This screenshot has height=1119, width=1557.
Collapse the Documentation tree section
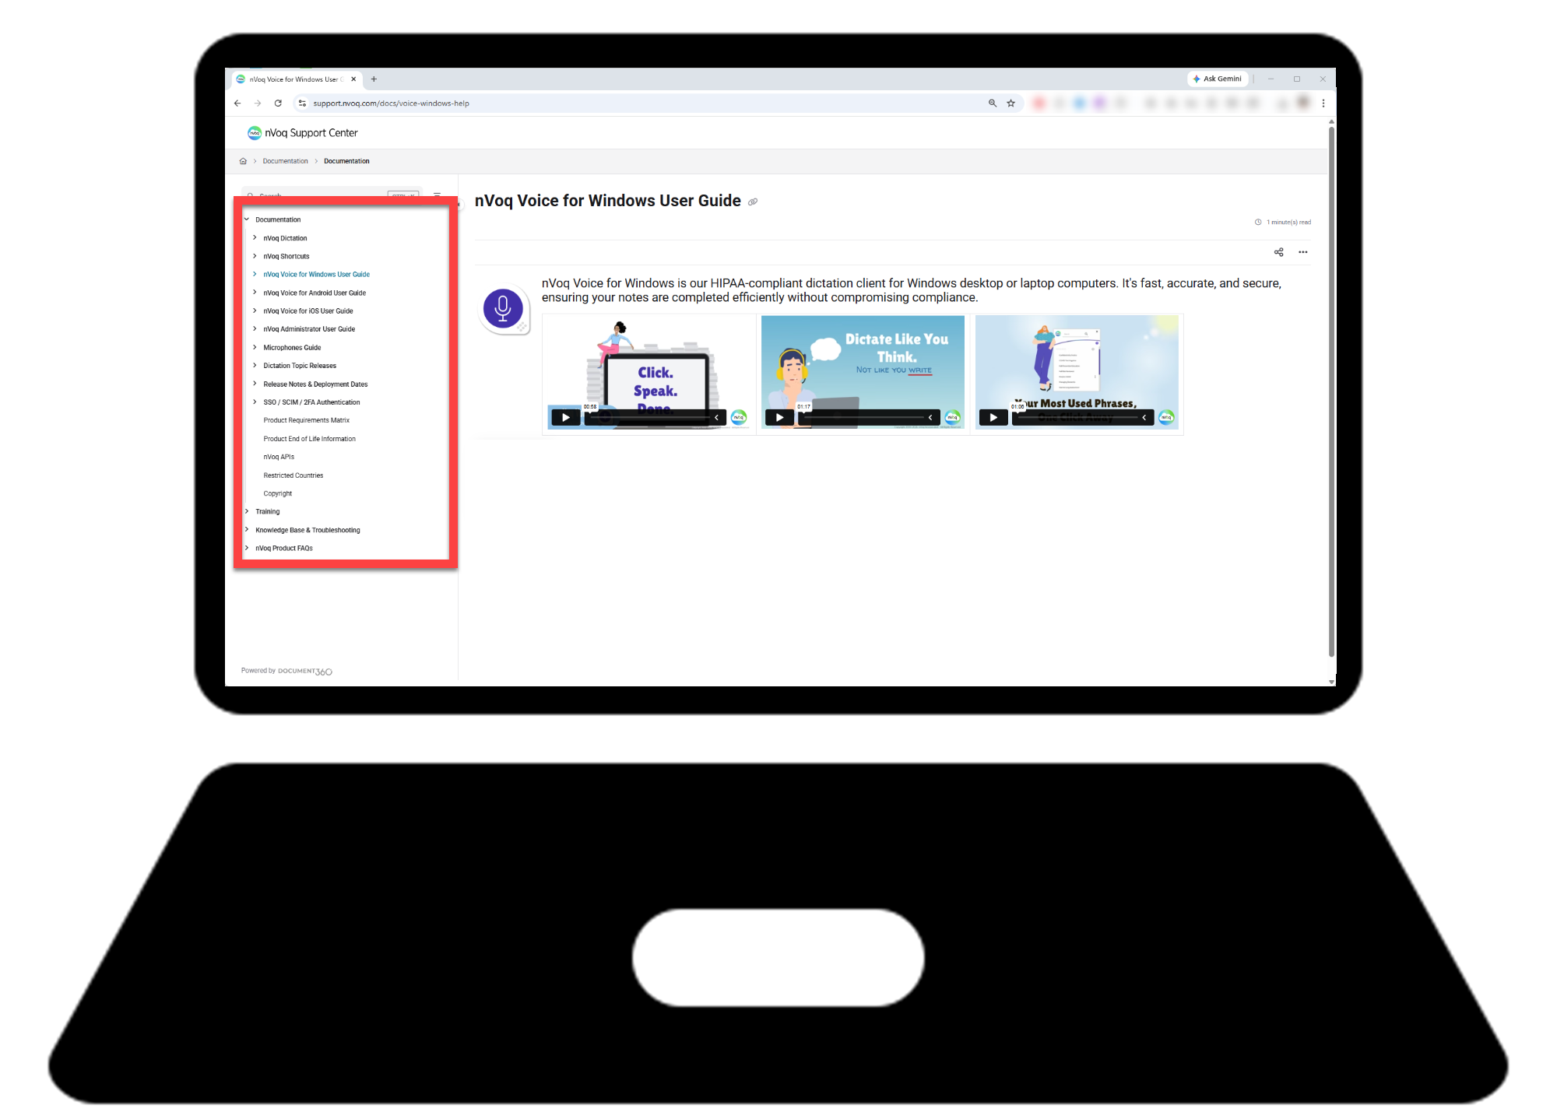[248, 219]
